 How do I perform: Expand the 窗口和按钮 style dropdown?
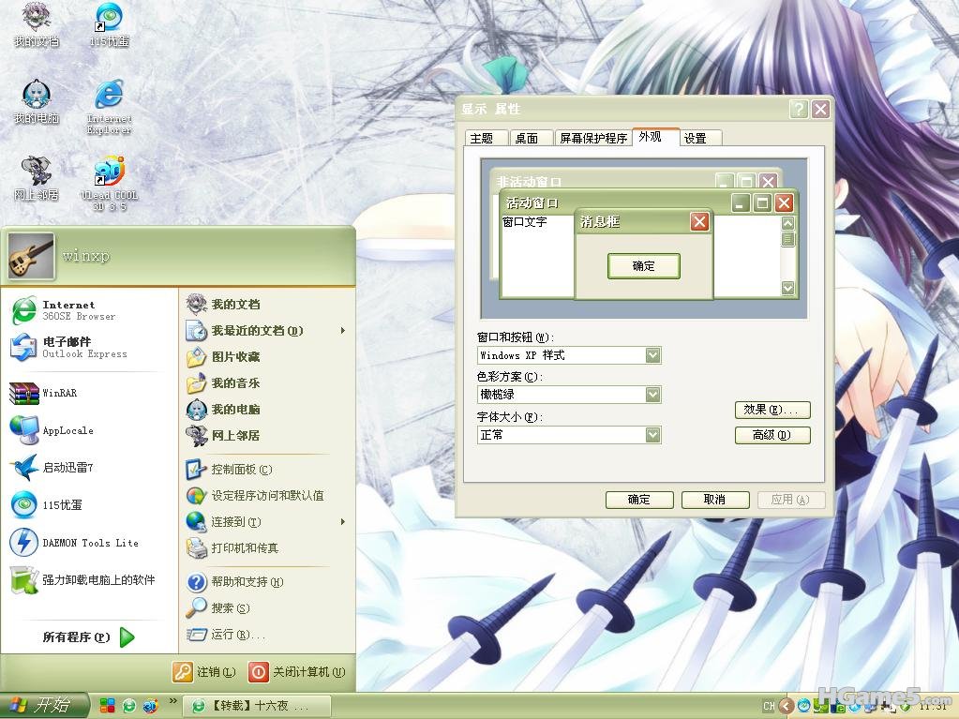pyautogui.click(x=652, y=355)
